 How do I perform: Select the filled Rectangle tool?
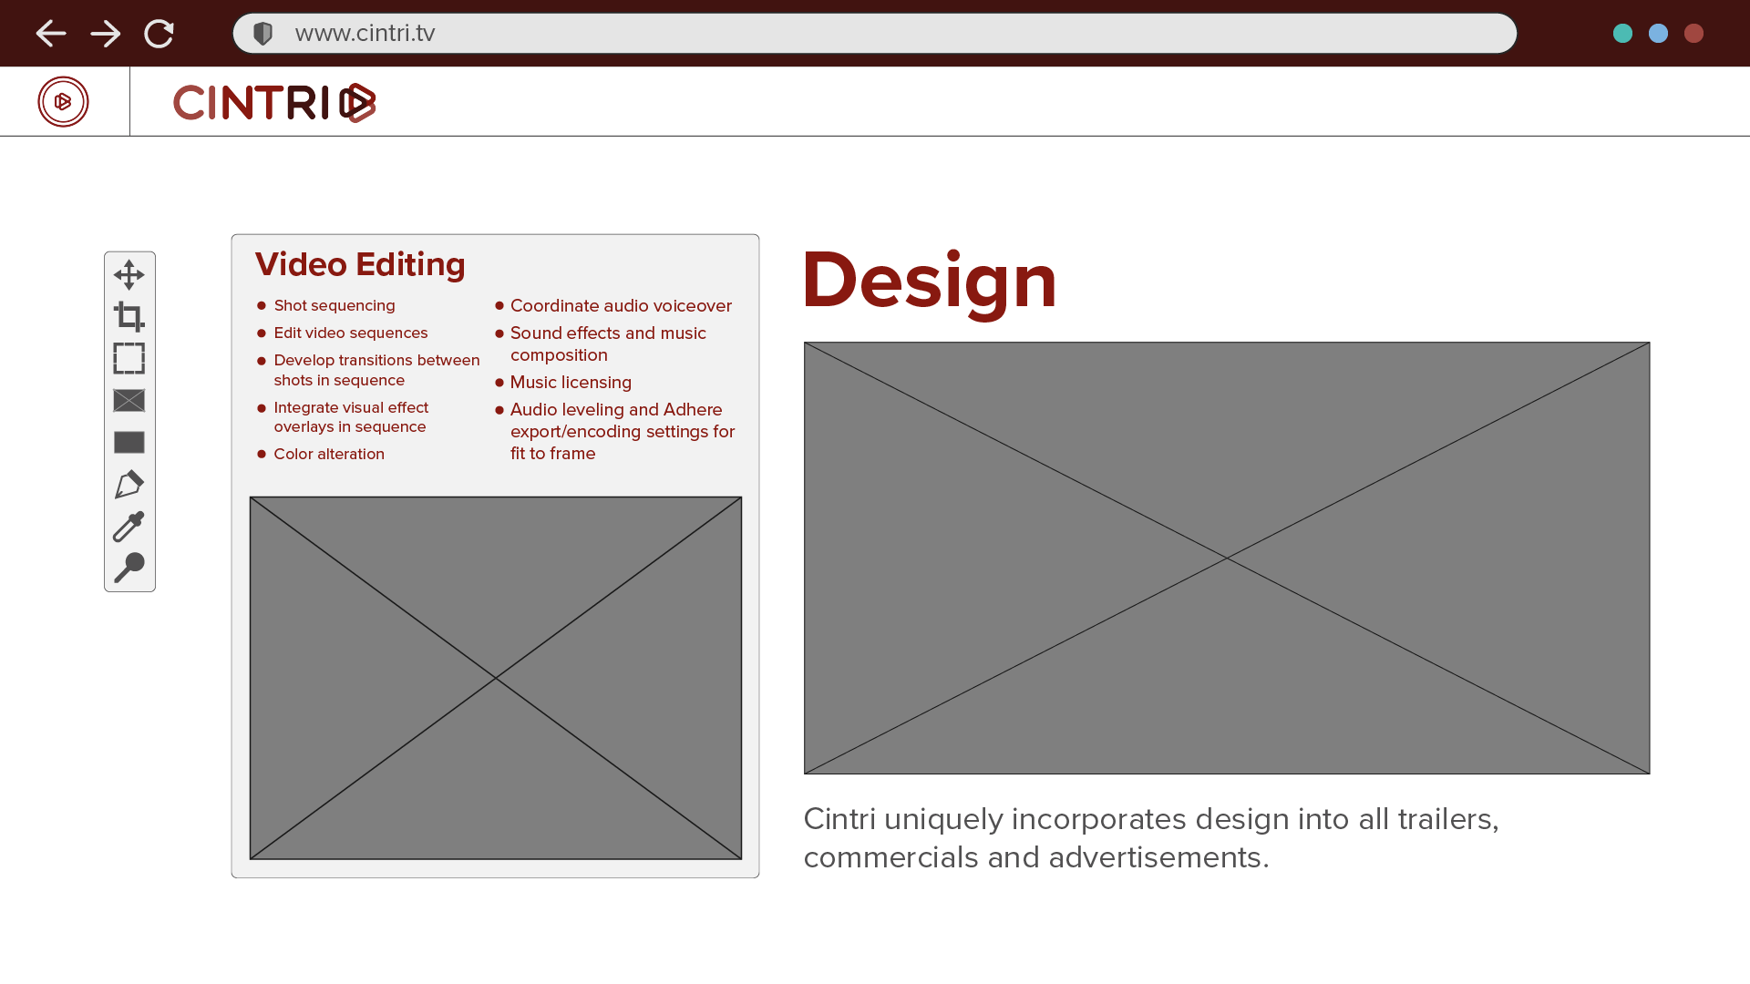coord(129,442)
